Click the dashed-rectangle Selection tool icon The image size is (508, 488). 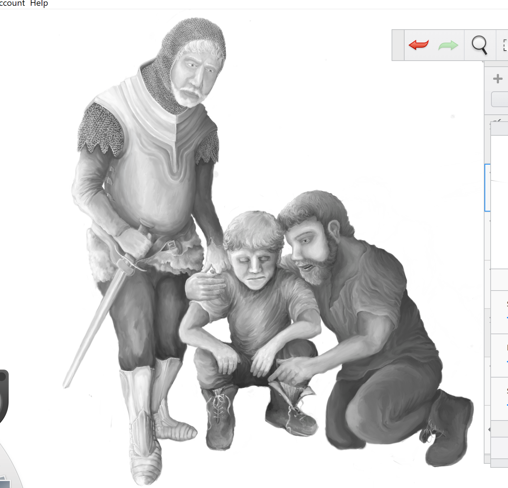click(x=505, y=45)
